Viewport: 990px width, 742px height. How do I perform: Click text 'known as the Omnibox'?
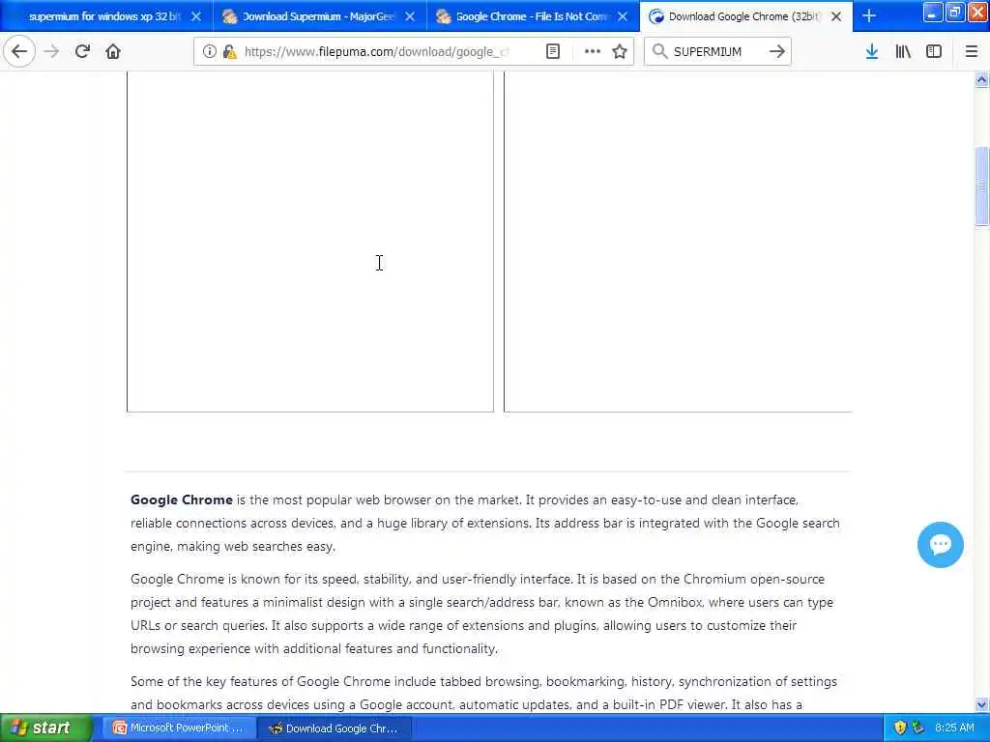click(x=633, y=602)
